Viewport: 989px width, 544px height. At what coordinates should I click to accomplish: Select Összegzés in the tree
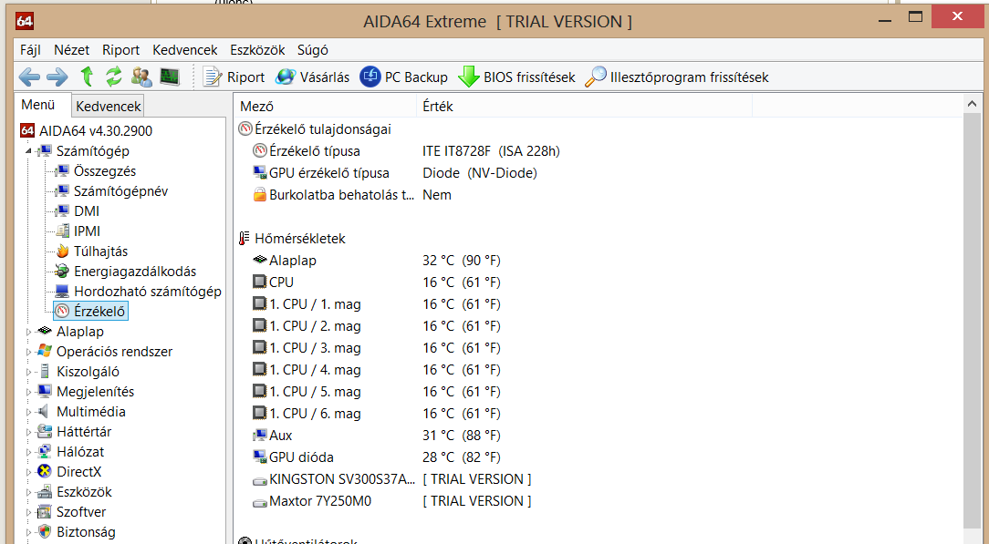pyautogui.click(x=95, y=171)
